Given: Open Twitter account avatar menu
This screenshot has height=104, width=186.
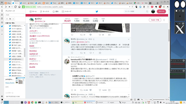Looking at the screenshot, I should point(153,12).
